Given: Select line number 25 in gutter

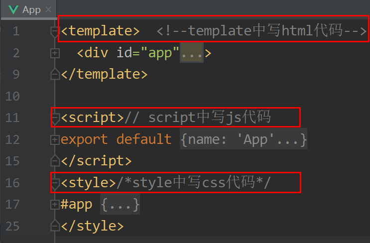Looking at the screenshot, I should (x=12, y=226).
